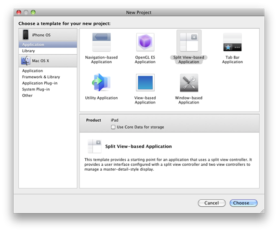278x232 pixels.
Task: Select the Navigation-based Application template icon
Action: (x=101, y=42)
